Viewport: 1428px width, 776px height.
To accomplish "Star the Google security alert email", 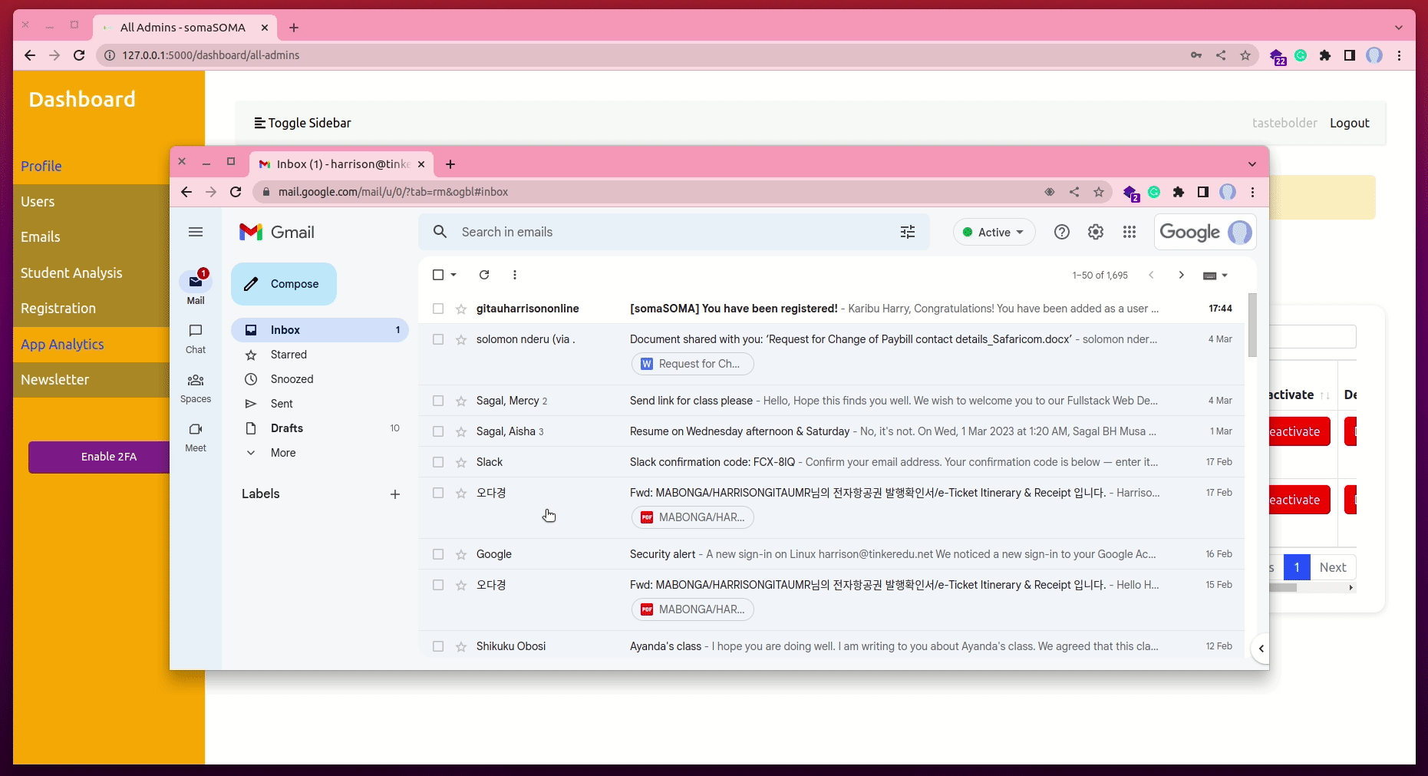I will [461, 554].
